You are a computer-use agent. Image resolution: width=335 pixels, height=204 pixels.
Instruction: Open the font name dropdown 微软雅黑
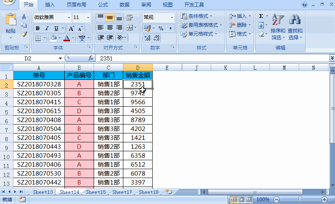coord(69,17)
